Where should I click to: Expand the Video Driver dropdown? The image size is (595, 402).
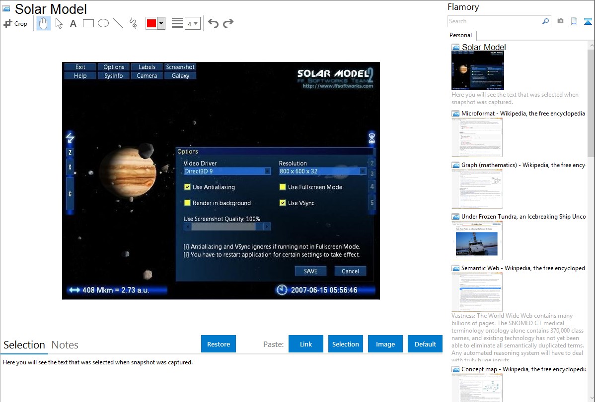pyautogui.click(x=267, y=172)
